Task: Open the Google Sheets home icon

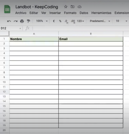Action: 7,9
